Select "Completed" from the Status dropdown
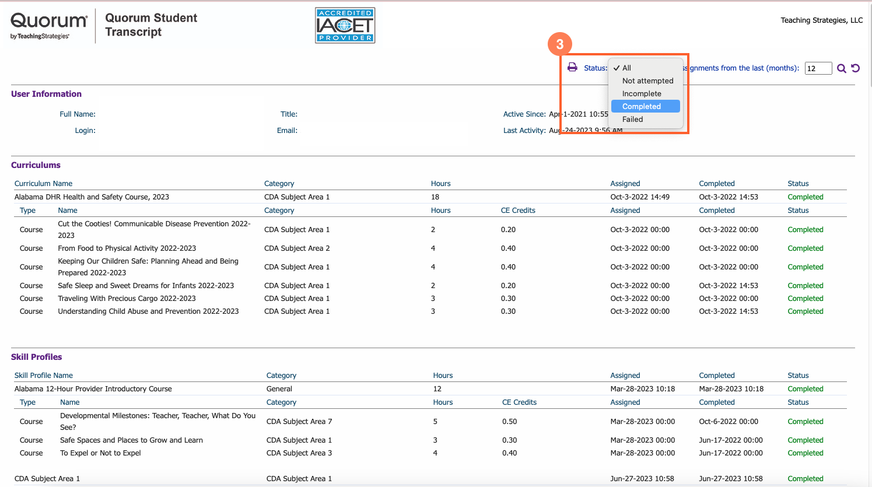The image size is (872, 487). point(645,106)
